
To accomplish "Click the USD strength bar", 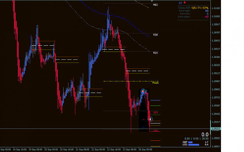I will [194, 145].
